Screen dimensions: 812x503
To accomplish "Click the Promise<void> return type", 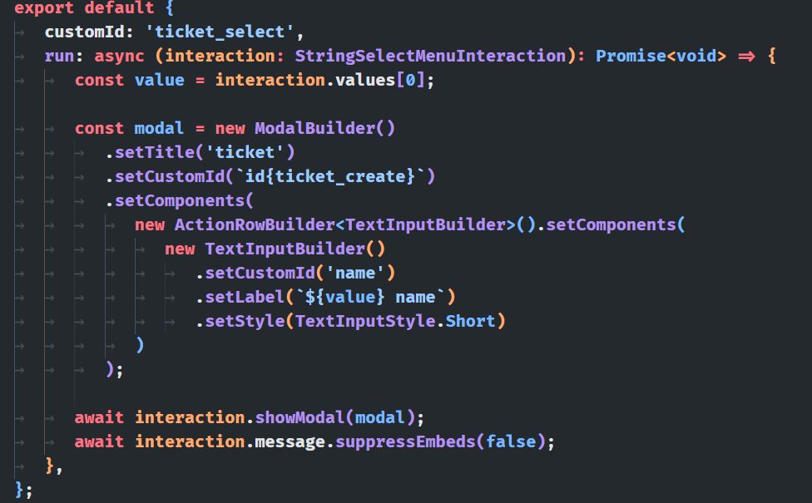I will coord(661,57).
